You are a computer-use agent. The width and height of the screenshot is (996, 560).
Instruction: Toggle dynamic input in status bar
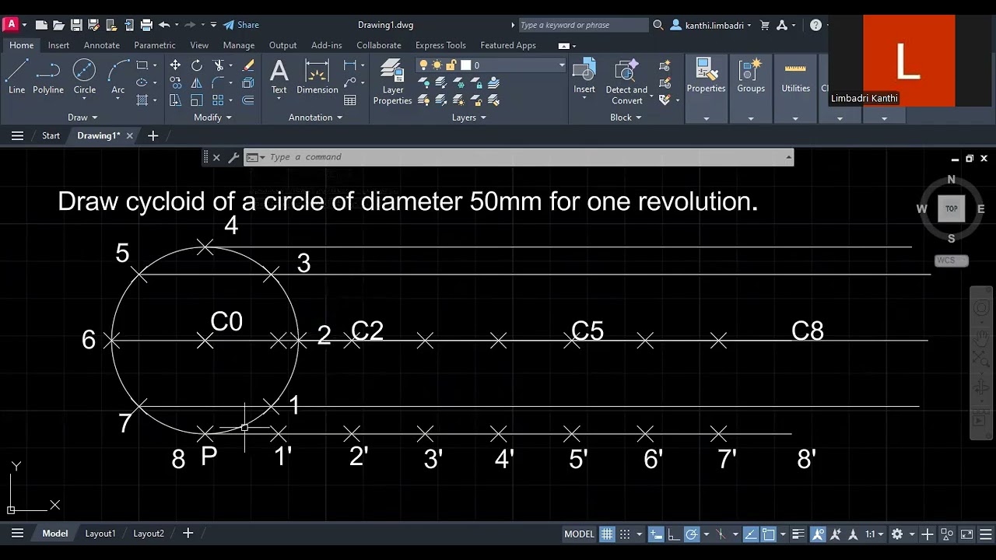coord(656,534)
